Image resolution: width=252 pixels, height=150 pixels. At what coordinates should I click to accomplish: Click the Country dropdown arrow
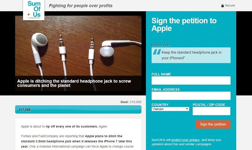(187, 109)
